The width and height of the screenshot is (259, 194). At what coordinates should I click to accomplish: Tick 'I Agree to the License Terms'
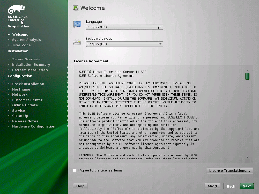coord(75,170)
